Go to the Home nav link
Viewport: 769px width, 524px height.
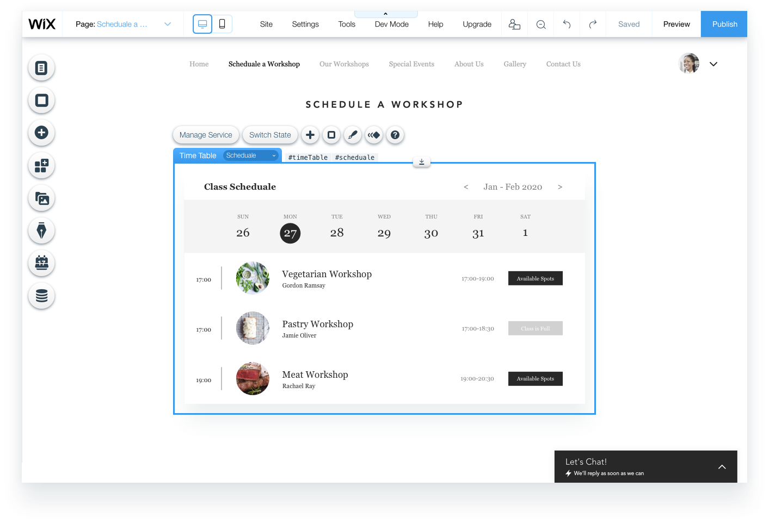pyautogui.click(x=199, y=64)
